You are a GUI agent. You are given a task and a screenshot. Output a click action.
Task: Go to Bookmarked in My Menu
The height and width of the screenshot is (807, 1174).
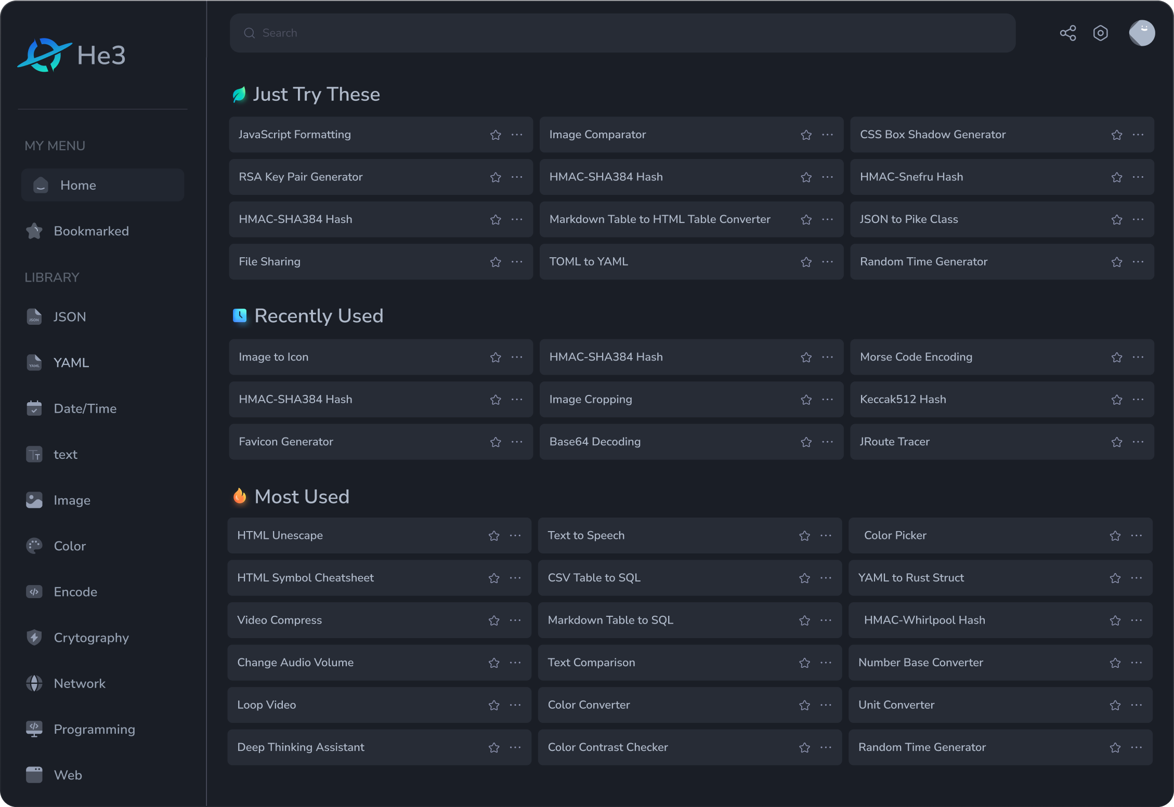91,231
